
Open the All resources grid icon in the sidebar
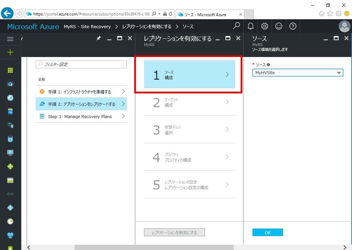[10, 70]
